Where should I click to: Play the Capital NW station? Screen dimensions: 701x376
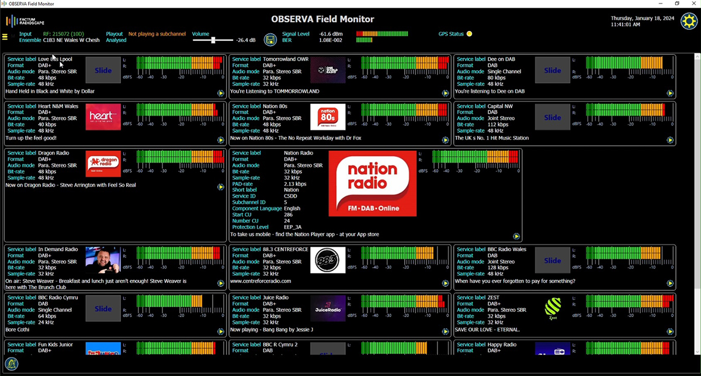[670, 140]
